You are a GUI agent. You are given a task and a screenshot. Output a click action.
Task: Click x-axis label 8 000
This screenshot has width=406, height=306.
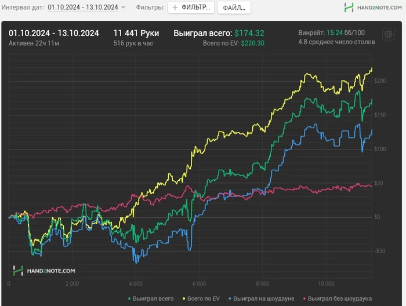pos(263,284)
